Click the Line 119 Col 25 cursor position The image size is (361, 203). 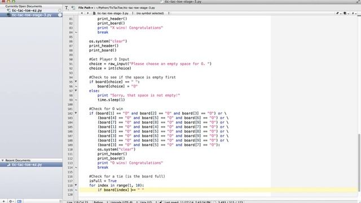click(77, 202)
